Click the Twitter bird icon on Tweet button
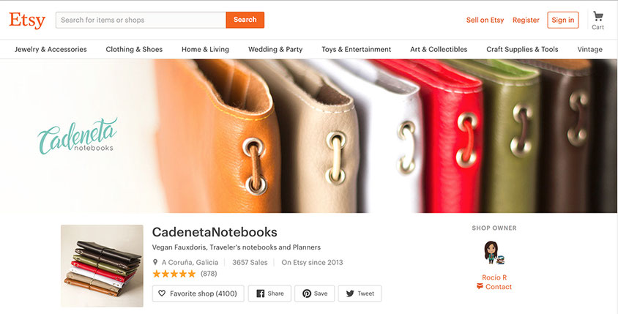This screenshot has width=618, height=314. coord(350,294)
